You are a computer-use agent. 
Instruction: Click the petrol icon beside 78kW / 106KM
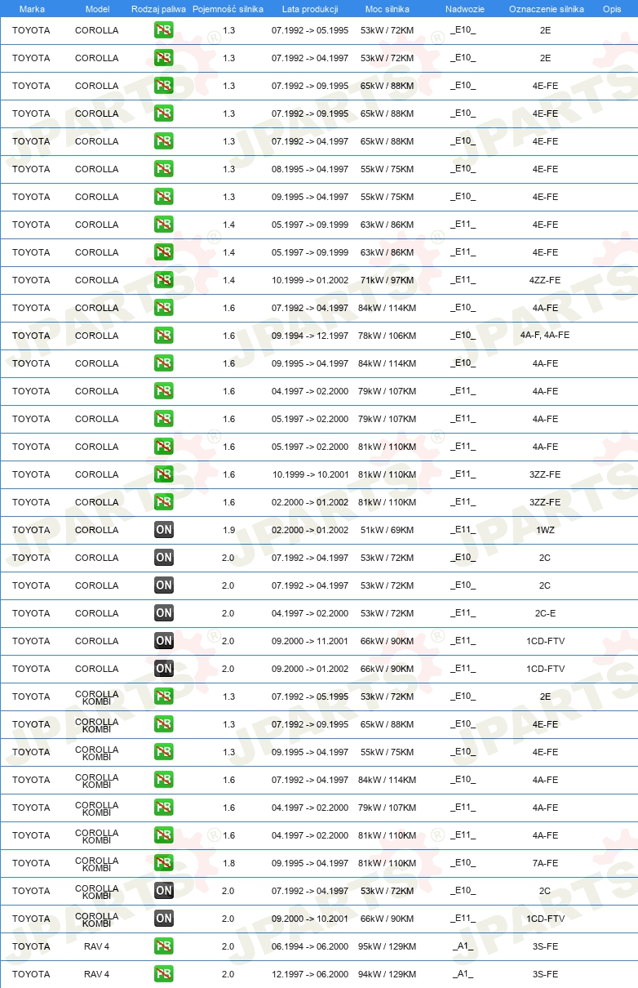(164, 336)
